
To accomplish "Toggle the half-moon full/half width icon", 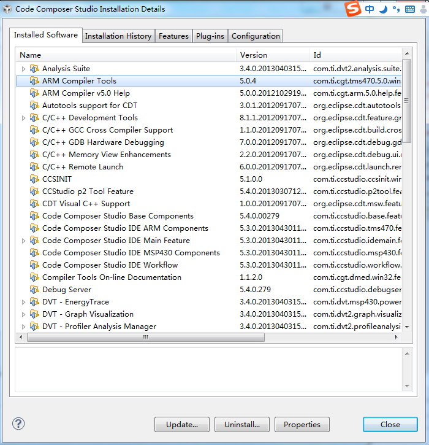I will point(383,9).
